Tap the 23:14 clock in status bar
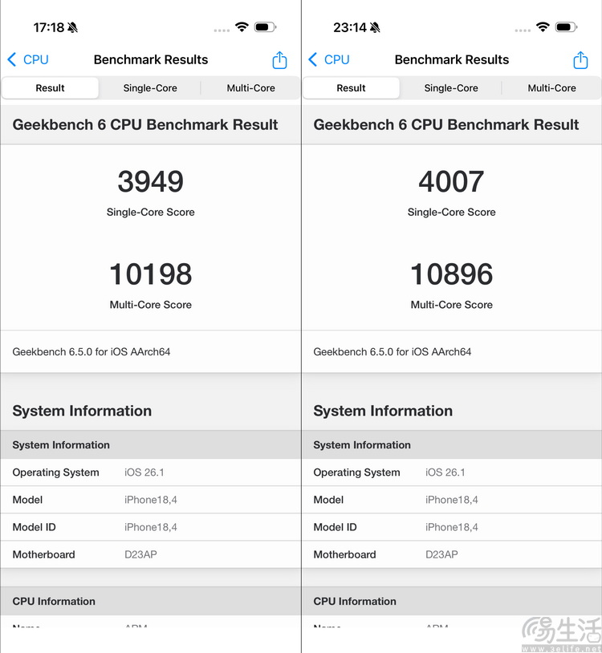Viewport: 602px width, 653px height. tap(350, 27)
